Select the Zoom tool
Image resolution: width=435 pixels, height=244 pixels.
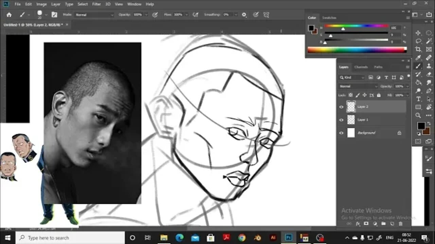point(418,116)
